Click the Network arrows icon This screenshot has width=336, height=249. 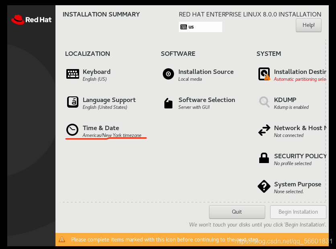(264, 130)
